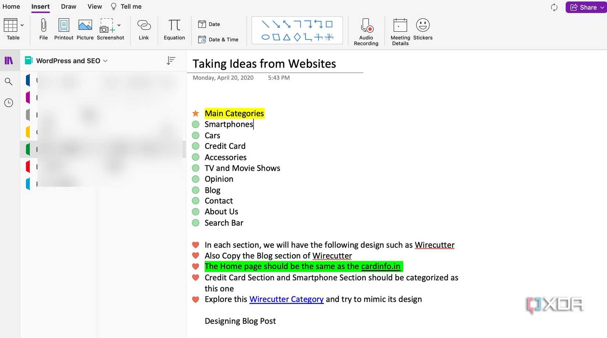Open the Table dropdown options
Viewport: 607px width, 338px height.
22,25
